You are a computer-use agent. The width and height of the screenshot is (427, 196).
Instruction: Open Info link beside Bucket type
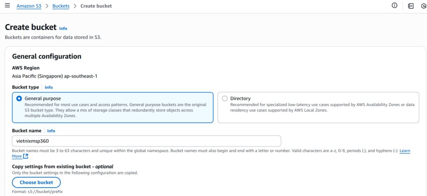coord(49,88)
